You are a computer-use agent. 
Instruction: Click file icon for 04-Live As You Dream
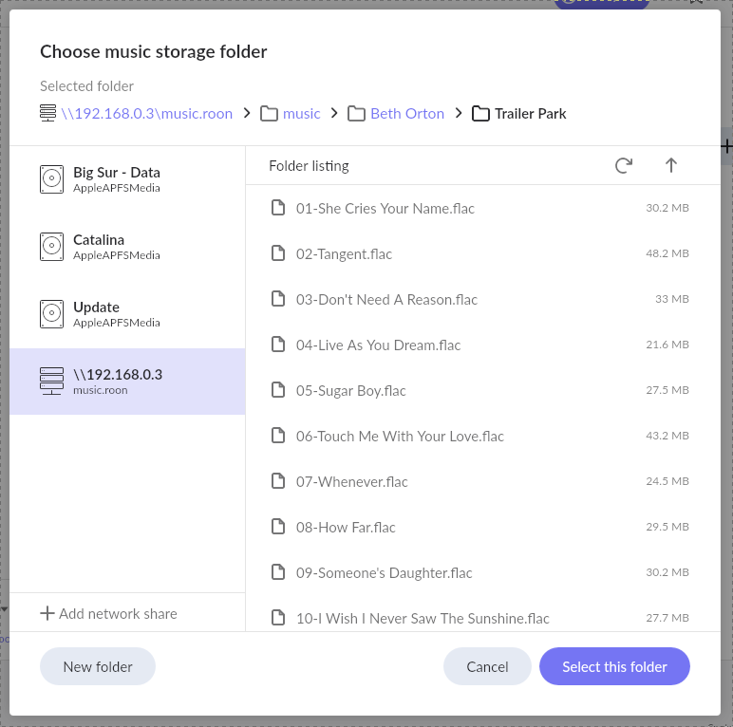tap(278, 345)
